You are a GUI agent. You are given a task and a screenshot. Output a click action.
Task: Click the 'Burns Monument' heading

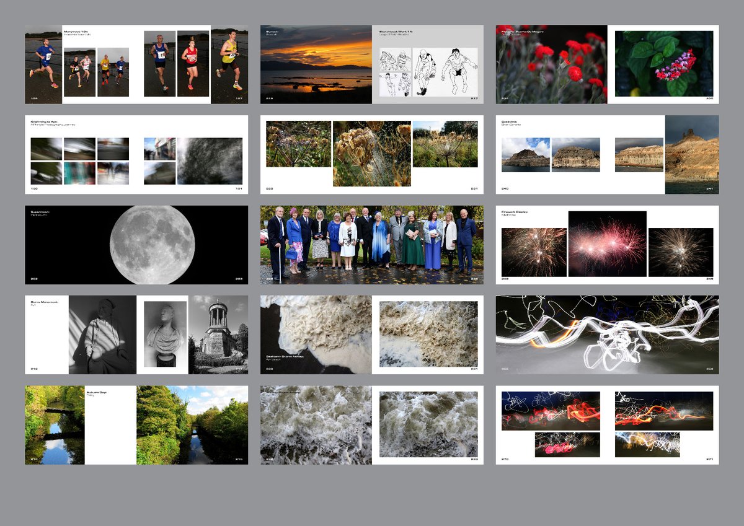pos(45,302)
